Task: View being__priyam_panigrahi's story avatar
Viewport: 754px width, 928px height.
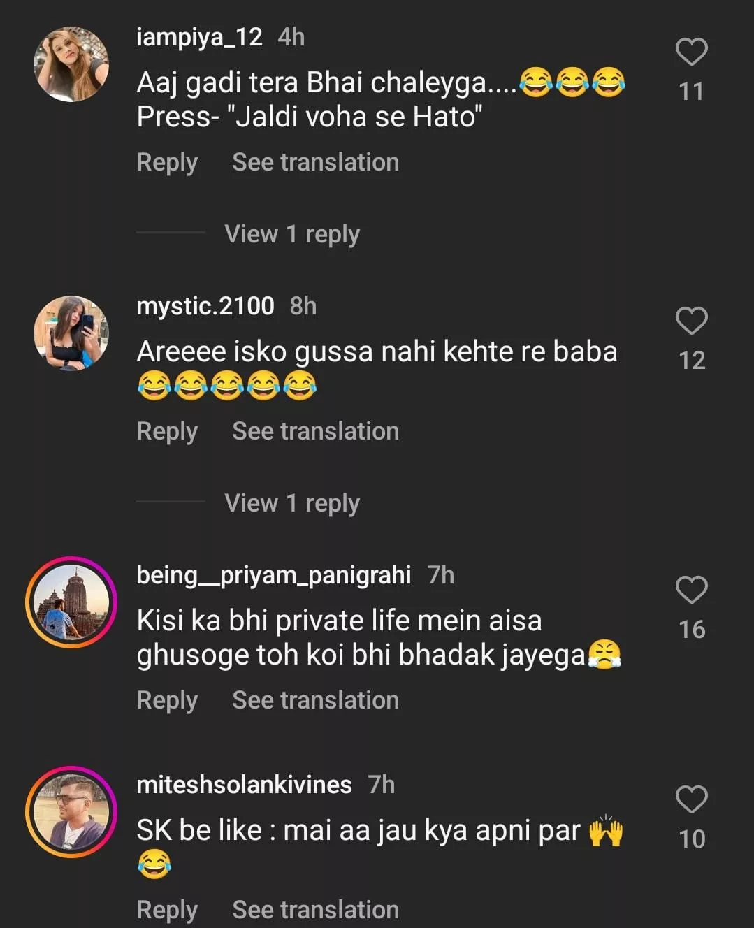Action: [x=71, y=602]
